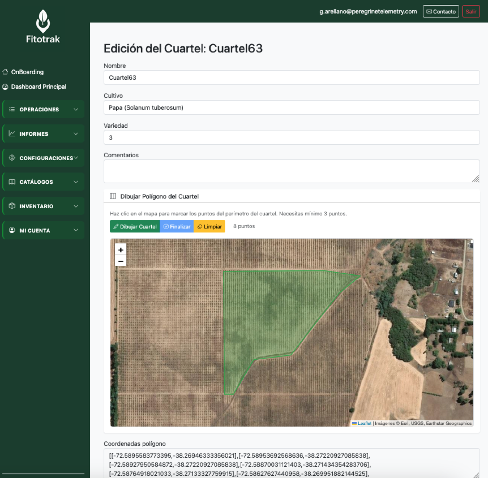Click the OnBoarding home icon

[x=5, y=72]
